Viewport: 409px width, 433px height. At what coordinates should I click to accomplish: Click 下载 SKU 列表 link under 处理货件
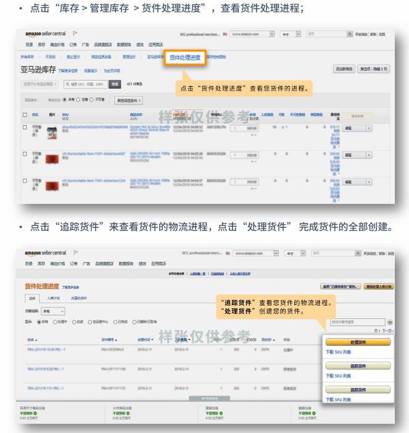338,352
